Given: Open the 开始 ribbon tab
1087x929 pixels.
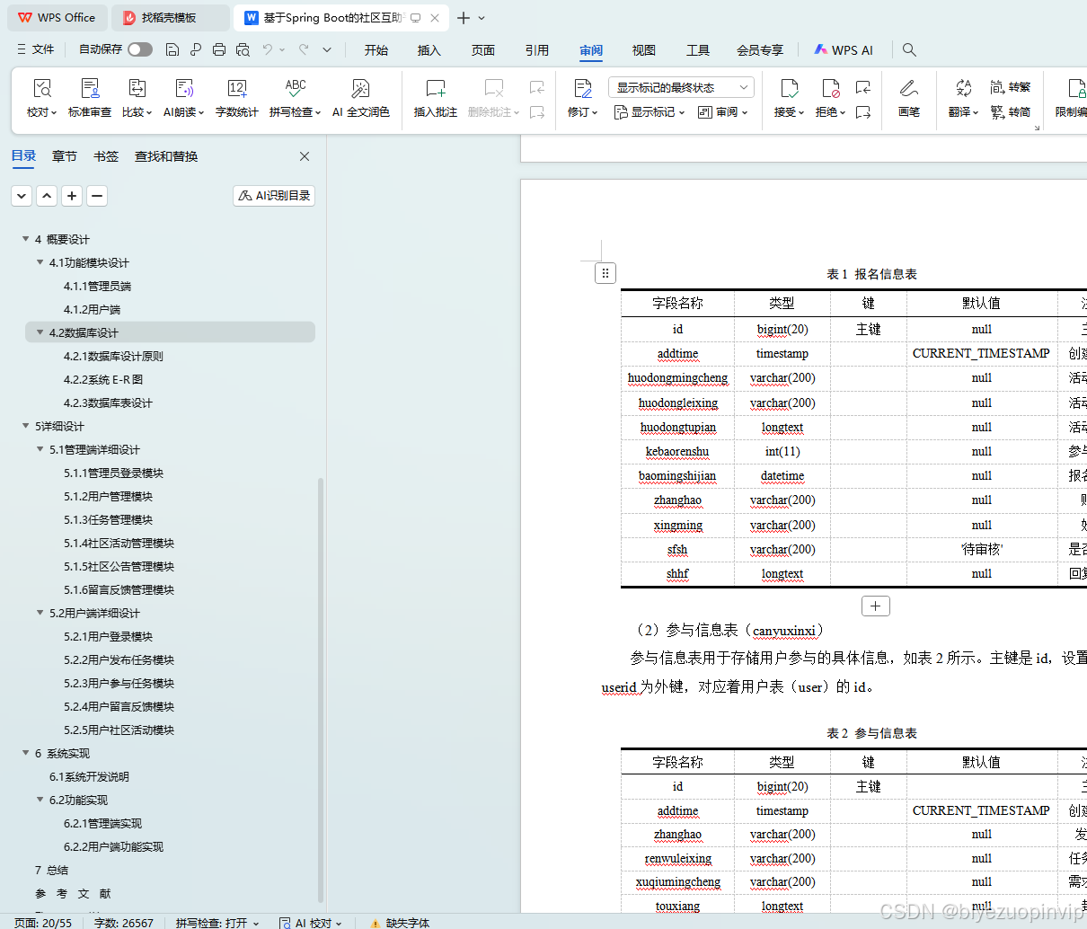Looking at the screenshot, I should coord(376,50).
